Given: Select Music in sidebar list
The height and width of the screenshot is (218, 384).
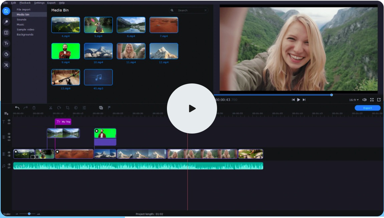Looking at the screenshot, I should click(20, 24).
